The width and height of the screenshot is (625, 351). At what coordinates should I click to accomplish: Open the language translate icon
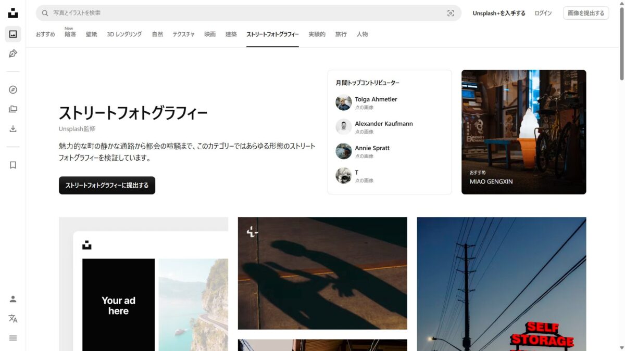pyautogui.click(x=13, y=319)
